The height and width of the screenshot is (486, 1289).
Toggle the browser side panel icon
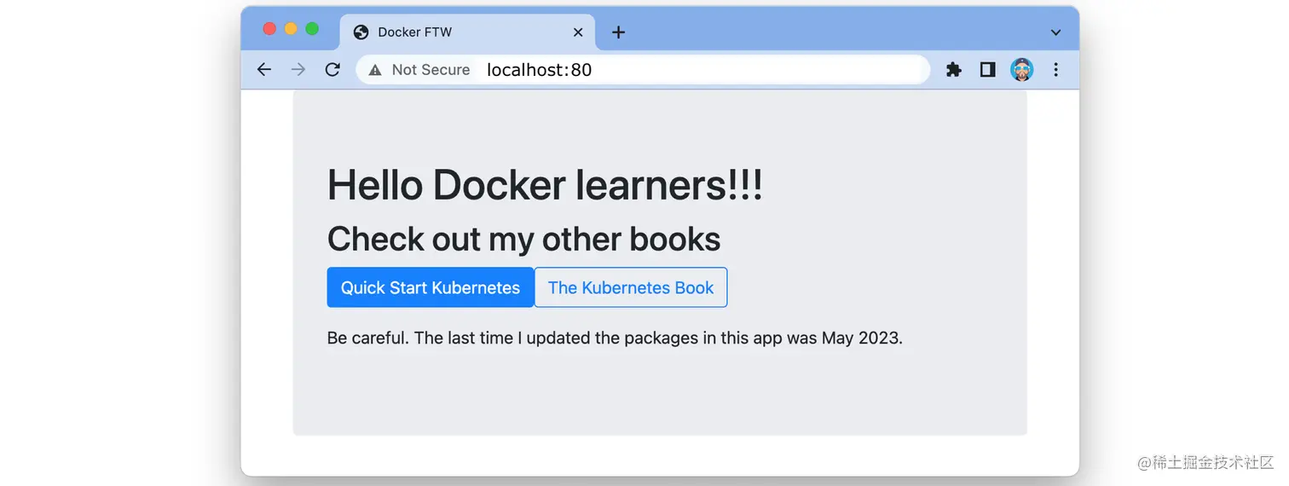coord(987,70)
